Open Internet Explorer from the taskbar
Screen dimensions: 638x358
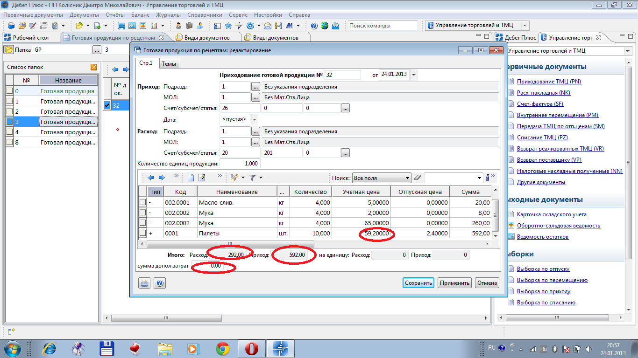tap(49, 348)
